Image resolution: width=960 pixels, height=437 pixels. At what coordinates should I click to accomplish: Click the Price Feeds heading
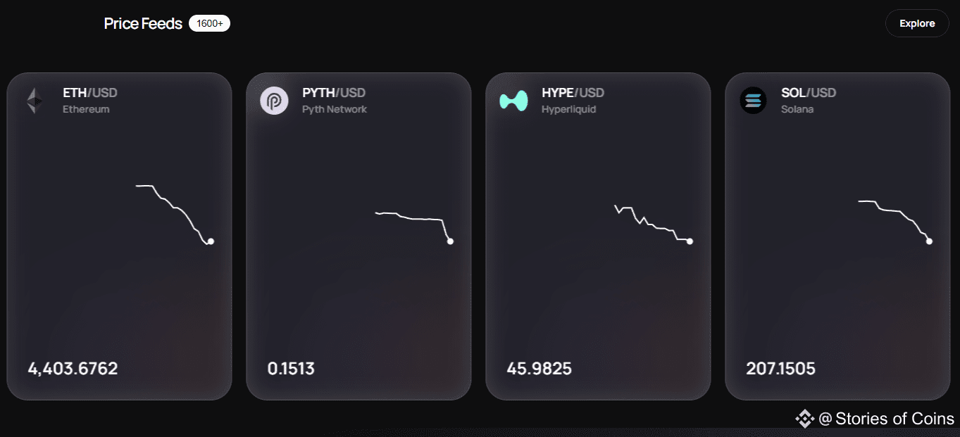click(143, 23)
